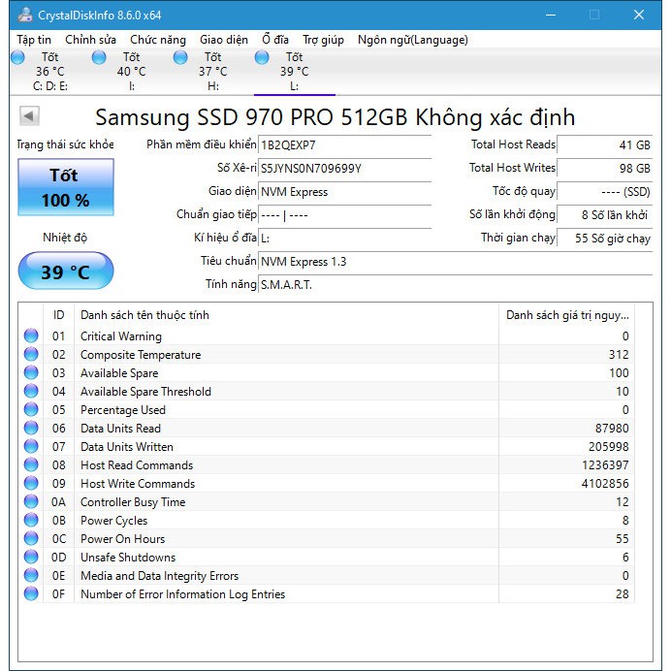The width and height of the screenshot is (671, 671).
Task: Click status orb for Available Spare Threshold
Action: (x=31, y=391)
